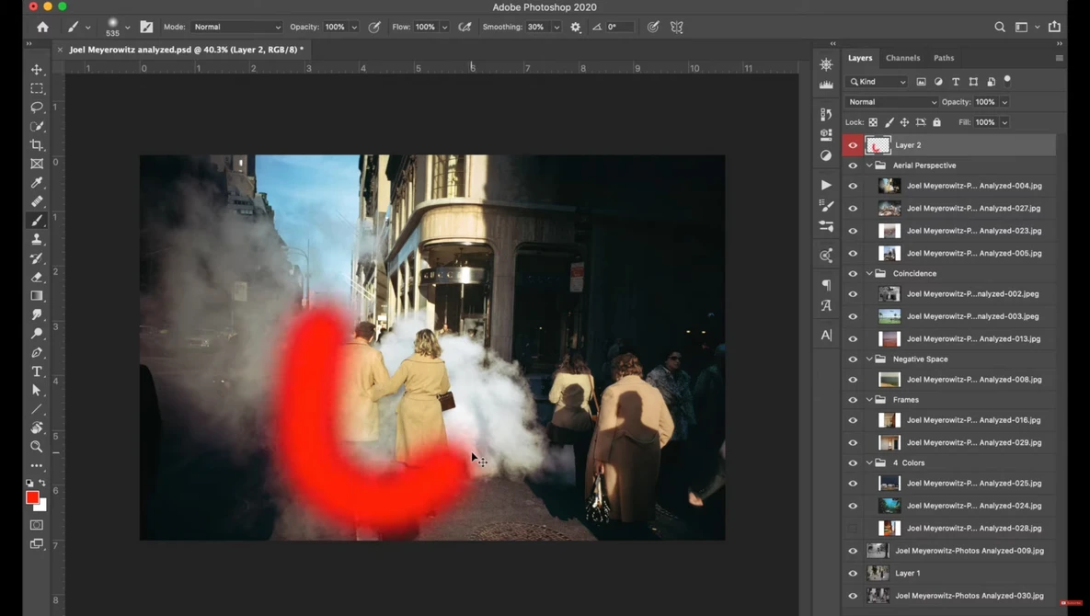This screenshot has height=616, width=1090.
Task: Select the Layers tab
Action: (x=860, y=58)
